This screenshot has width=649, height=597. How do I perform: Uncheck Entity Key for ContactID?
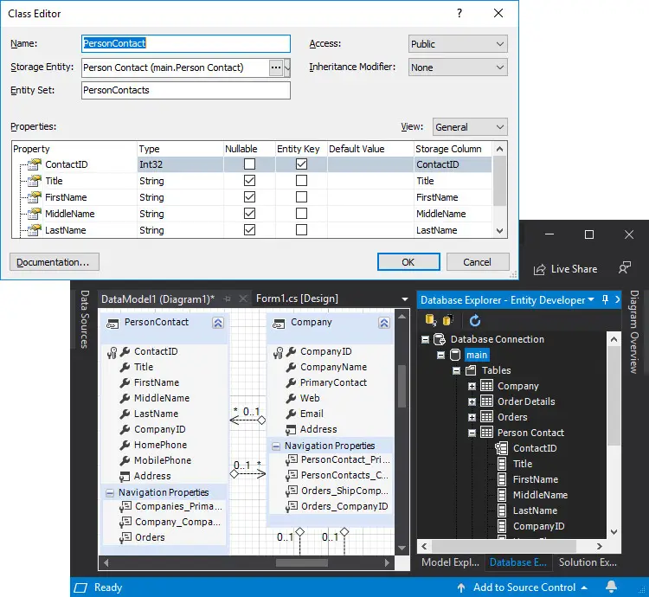point(302,164)
